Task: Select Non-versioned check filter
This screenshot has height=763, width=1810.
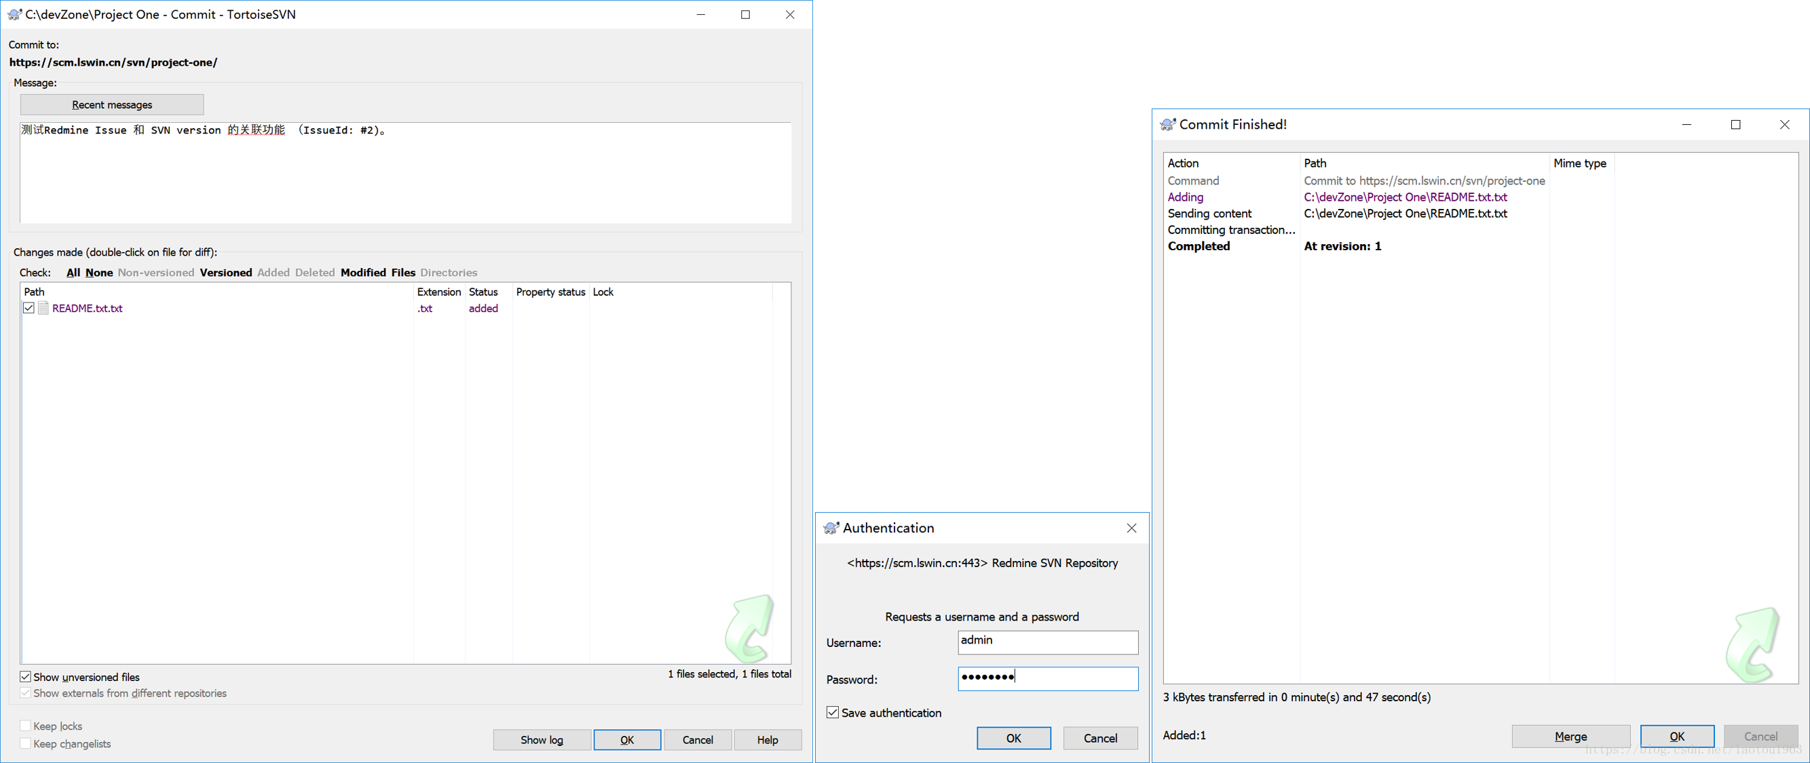Action: pyautogui.click(x=156, y=273)
